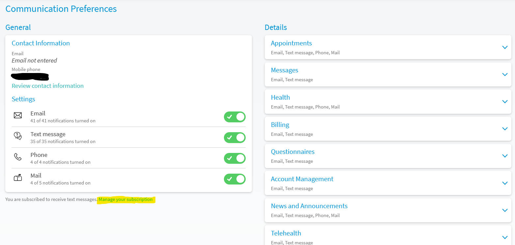The width and height of the screenshot is (515, 245).
Task: Expand the Questionnaires chevron
Action: pos(505,156)
